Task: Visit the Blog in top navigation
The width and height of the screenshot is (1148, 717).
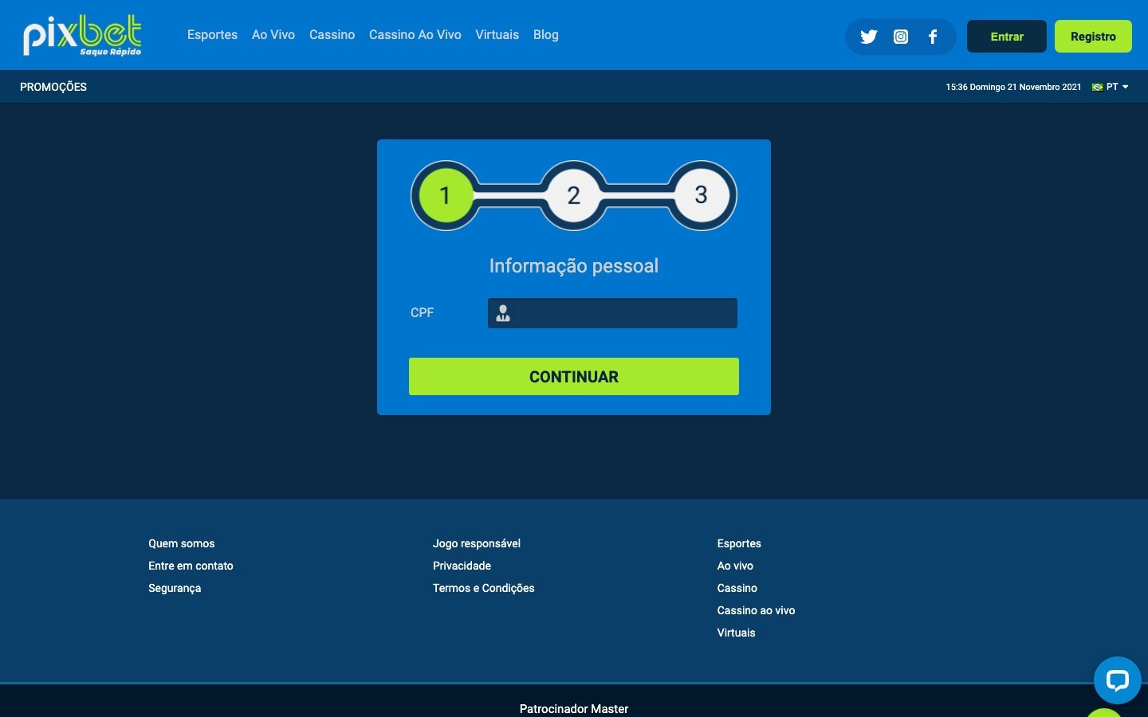Action: [546, 35]
